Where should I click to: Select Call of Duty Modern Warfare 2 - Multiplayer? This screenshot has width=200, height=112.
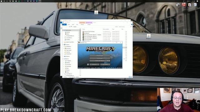click(93, 35)
